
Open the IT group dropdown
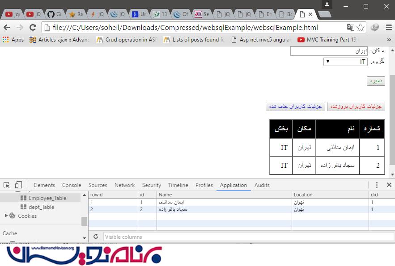click(345, 62)
